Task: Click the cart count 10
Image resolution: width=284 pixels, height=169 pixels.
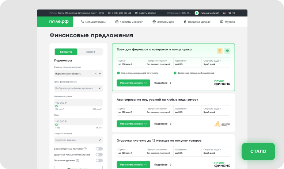Action: pyautogui.click(x=234, y=13)
